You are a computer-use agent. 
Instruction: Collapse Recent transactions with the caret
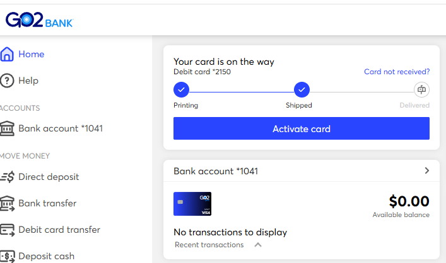[258, 245]
